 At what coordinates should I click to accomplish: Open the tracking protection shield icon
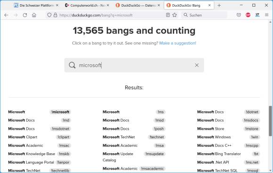(49, 15)
